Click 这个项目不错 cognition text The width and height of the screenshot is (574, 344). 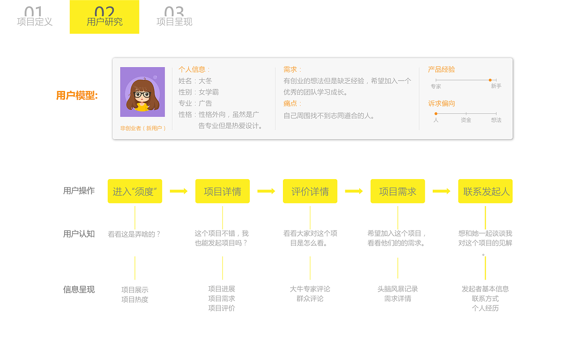(x=222, y=238)
